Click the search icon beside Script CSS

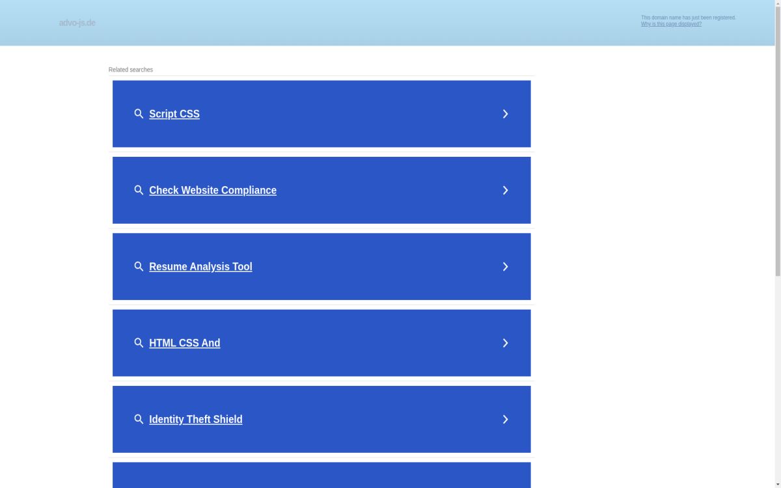point(139,114)
